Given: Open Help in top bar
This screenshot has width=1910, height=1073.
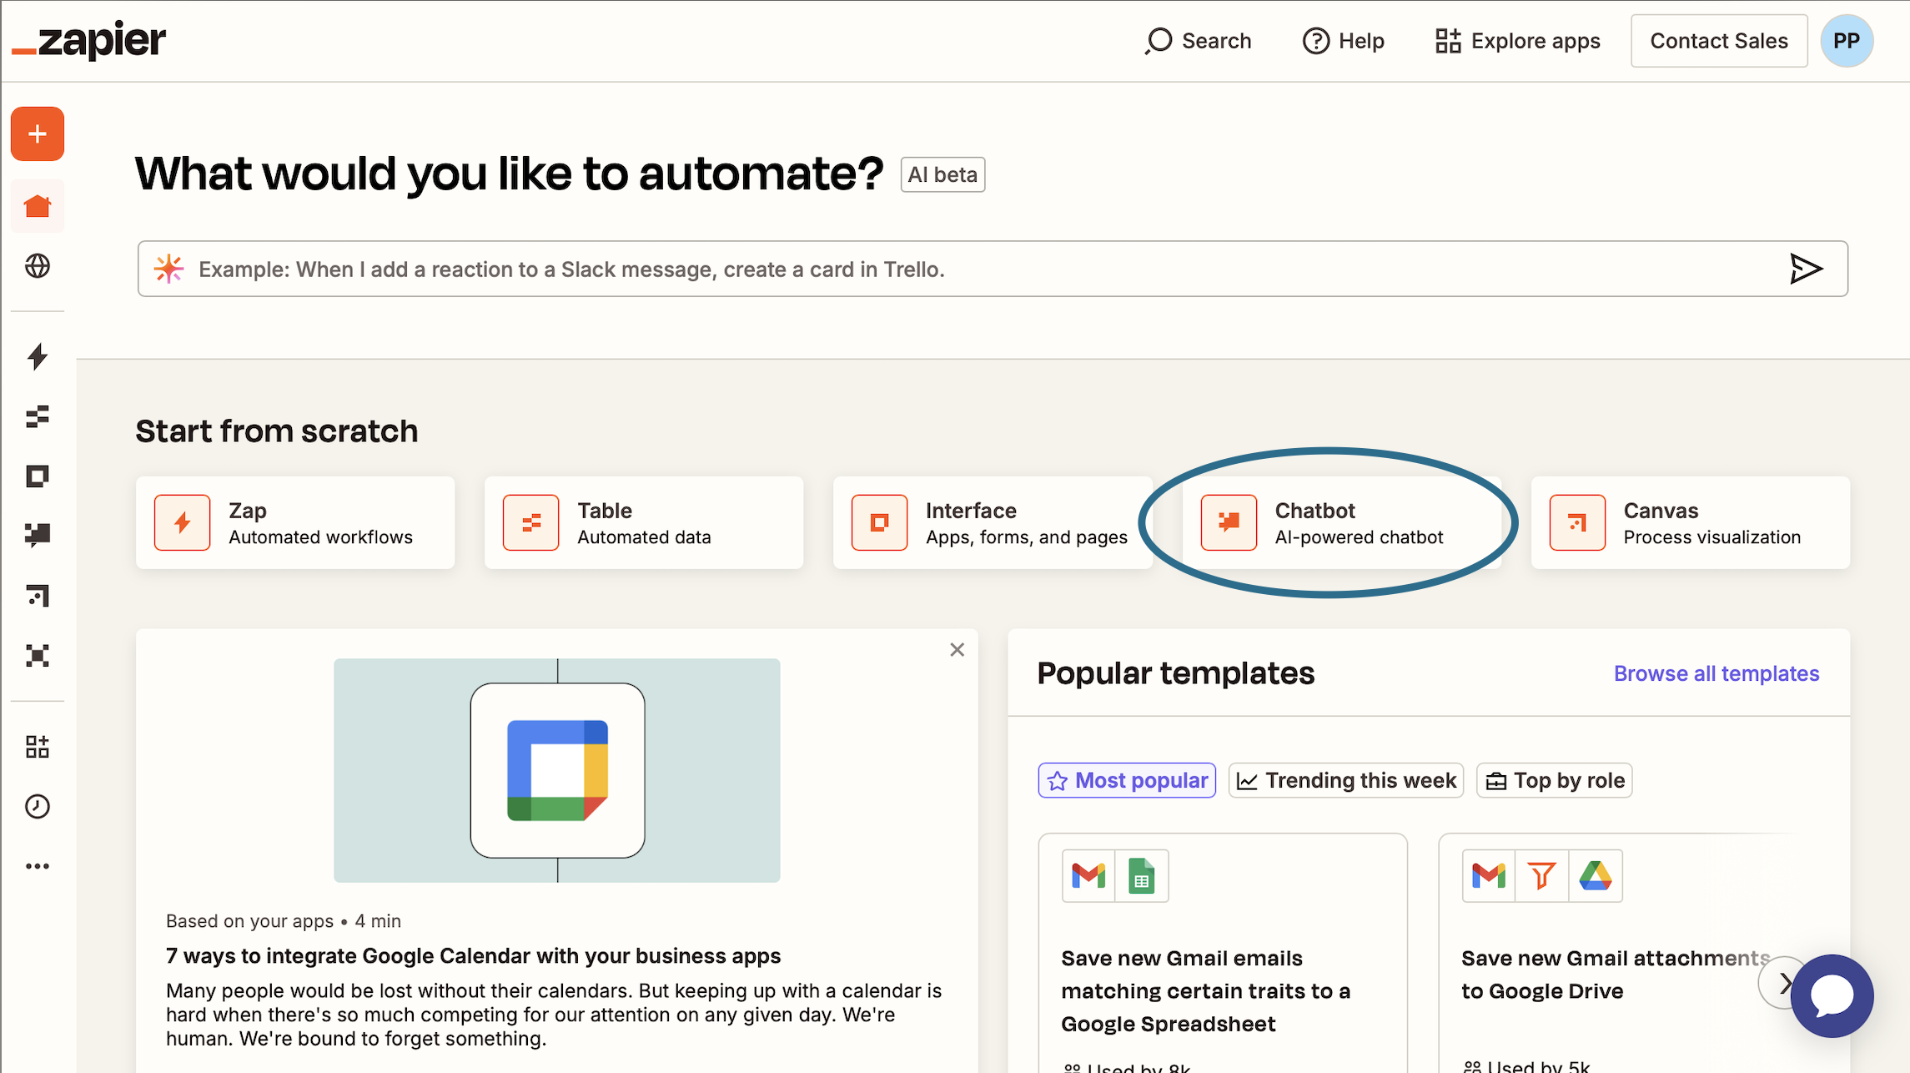Looking at the screenshot, I should tap(1344, 41).
